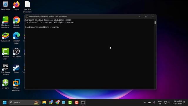Launch Google Chrome desktop shortcut
Screen dimensions: 188x106
pyautogui.click(x=16, y=22)
